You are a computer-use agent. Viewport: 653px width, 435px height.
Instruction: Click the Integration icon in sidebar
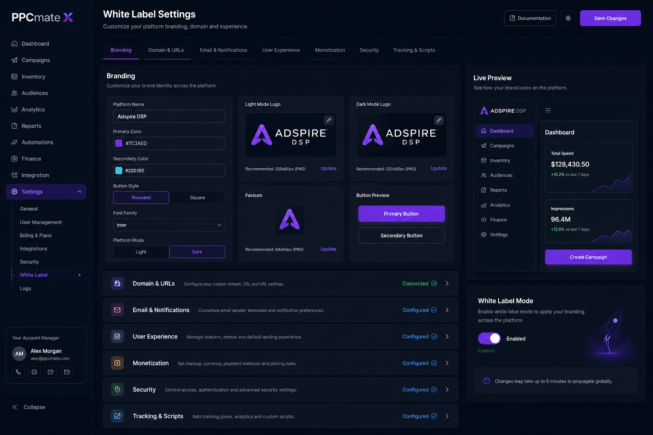point(14,175)
